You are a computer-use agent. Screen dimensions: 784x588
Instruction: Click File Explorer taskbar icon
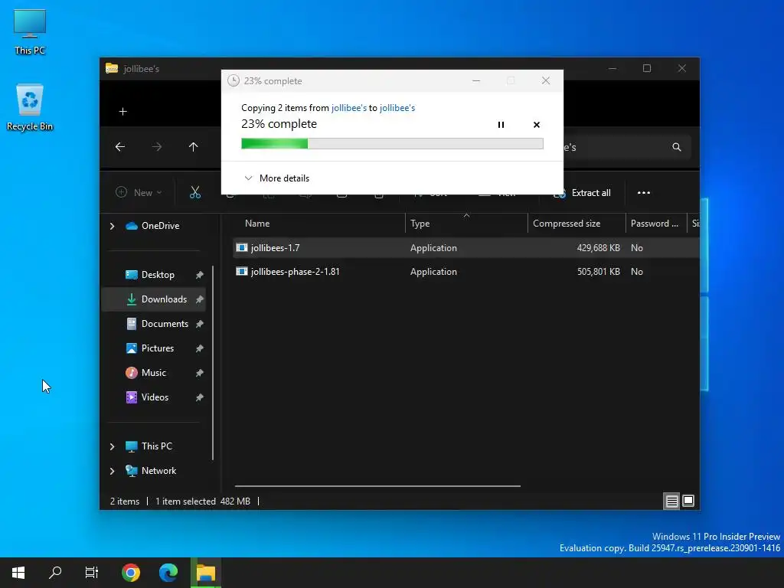point(205,573)
